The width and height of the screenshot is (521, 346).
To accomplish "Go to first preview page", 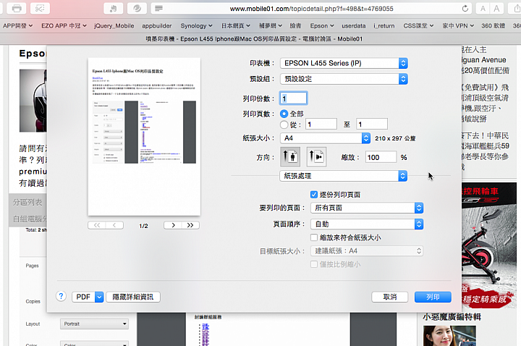I will (97, 225).
